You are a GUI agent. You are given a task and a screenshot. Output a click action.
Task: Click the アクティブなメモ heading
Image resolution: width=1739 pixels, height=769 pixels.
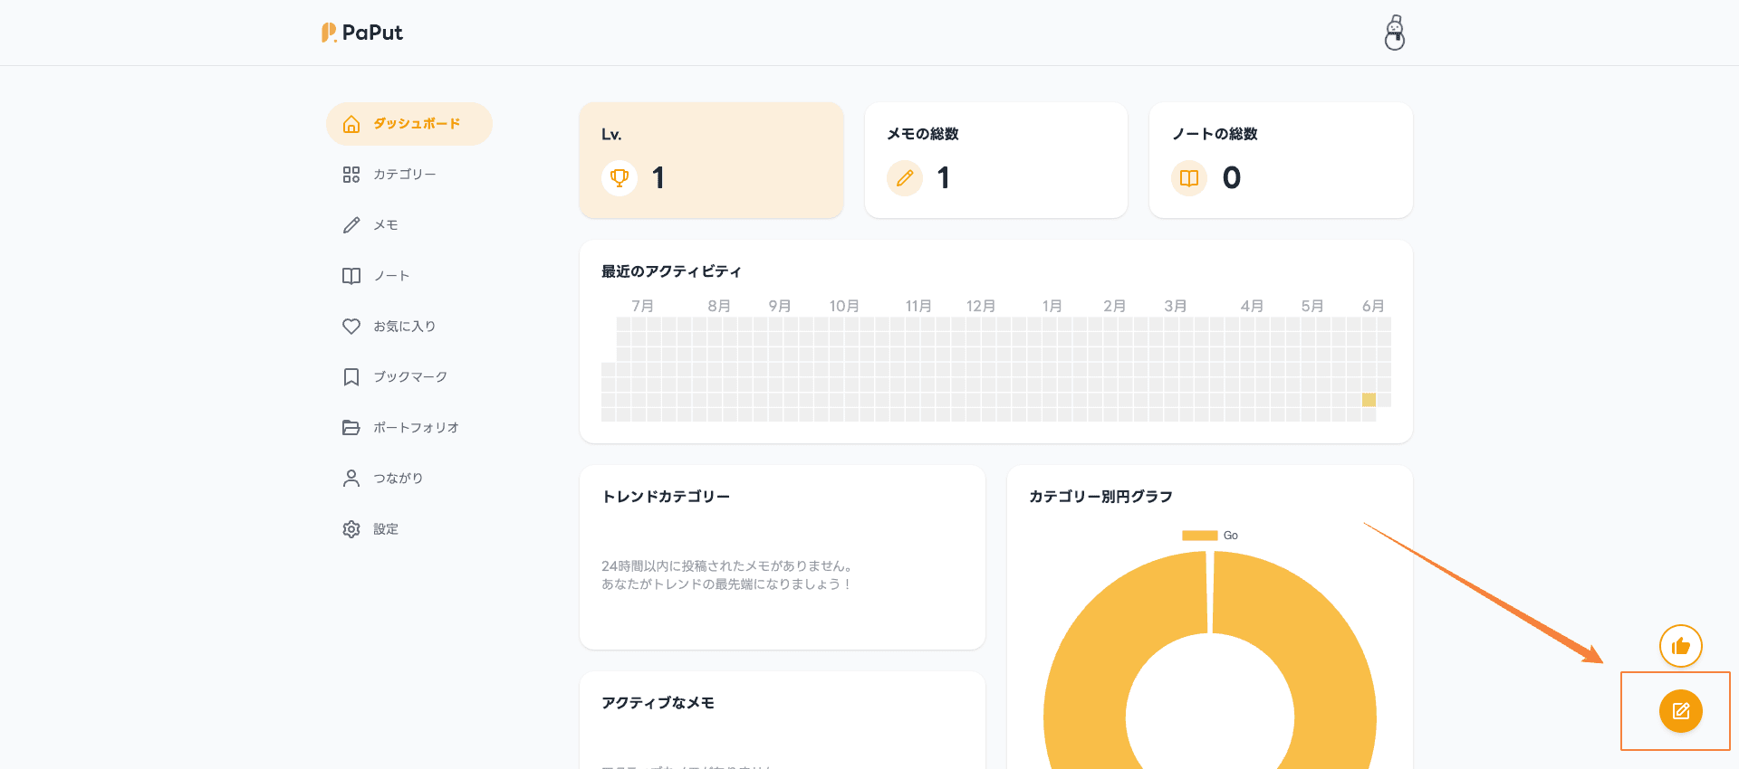[658, 703]
